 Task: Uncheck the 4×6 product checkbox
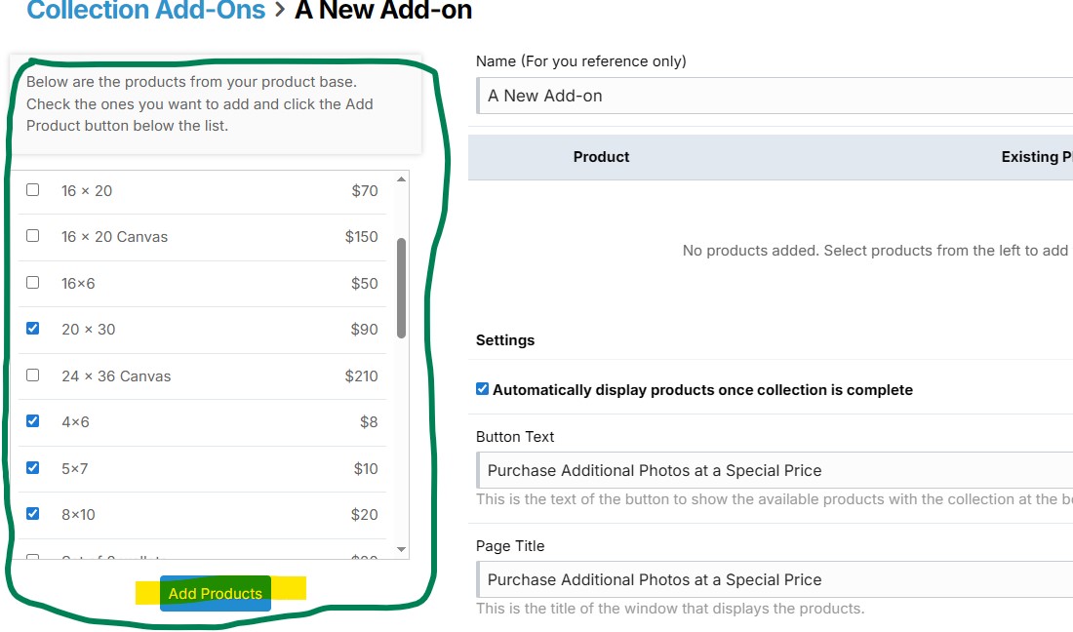[33, 420]
